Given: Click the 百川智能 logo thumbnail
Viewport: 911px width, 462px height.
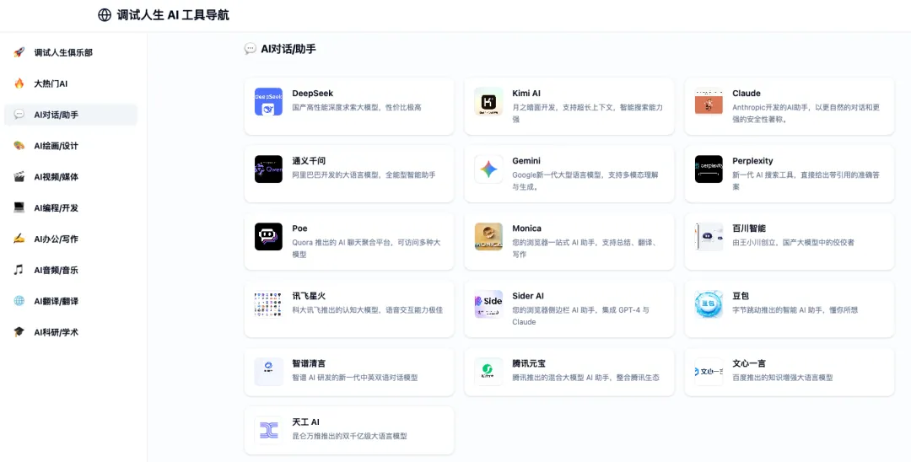Looking at the screenshot, I should [x=709, y=237].
